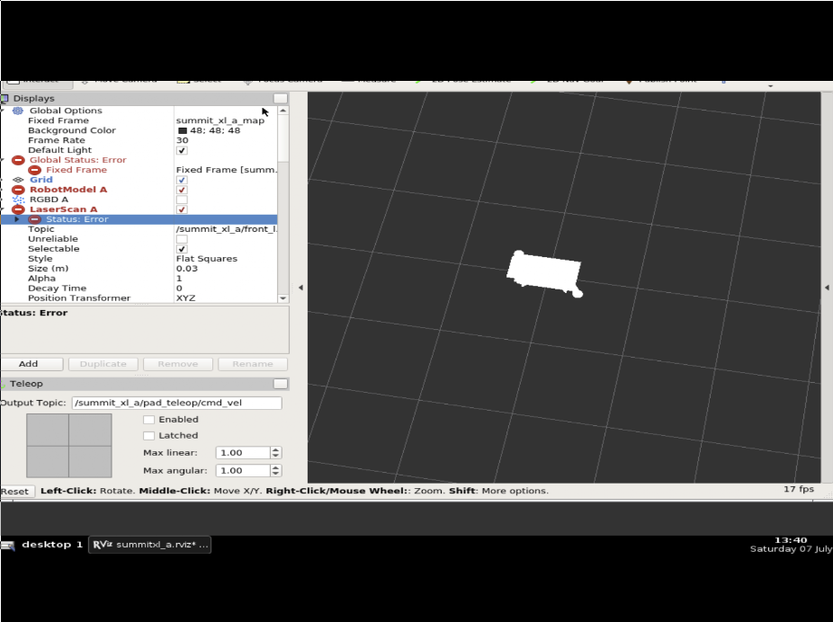Click the Frame Rate value 30

[x=183, y=140]
